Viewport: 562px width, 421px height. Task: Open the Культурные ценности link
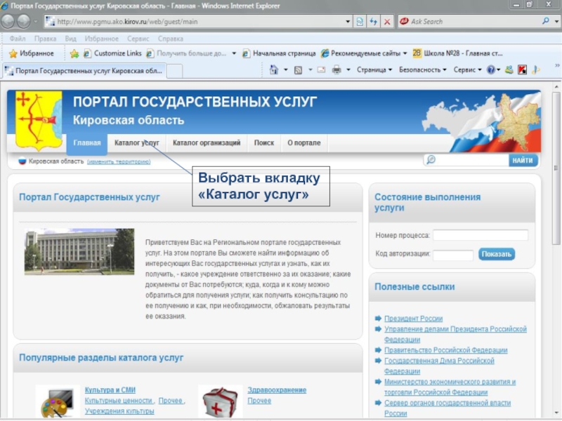pyautogui.click(x=119, y=401)
